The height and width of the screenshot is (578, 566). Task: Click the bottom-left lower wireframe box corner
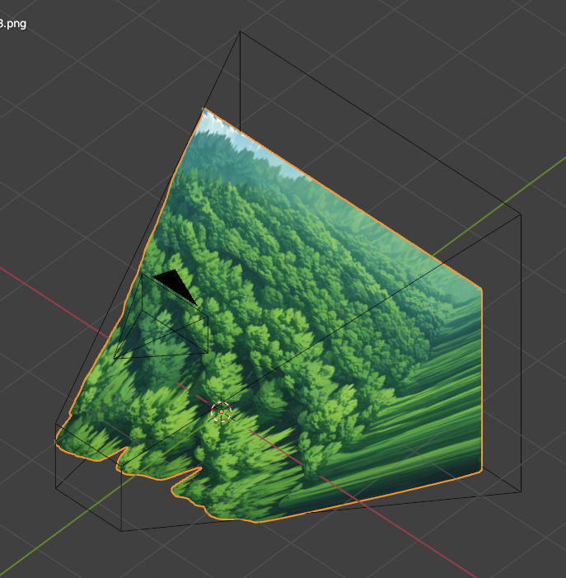point(123,530)
